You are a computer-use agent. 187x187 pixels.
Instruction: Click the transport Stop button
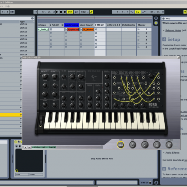click(61, 12)
